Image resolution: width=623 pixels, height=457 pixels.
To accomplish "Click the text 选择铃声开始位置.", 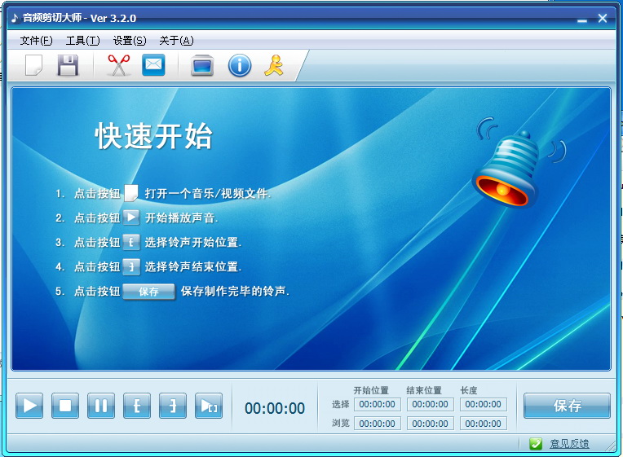I will (193, 242).
